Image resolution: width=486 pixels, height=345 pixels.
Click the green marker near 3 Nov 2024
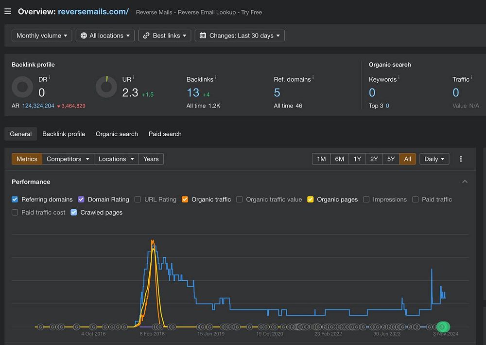pos(442,327)
